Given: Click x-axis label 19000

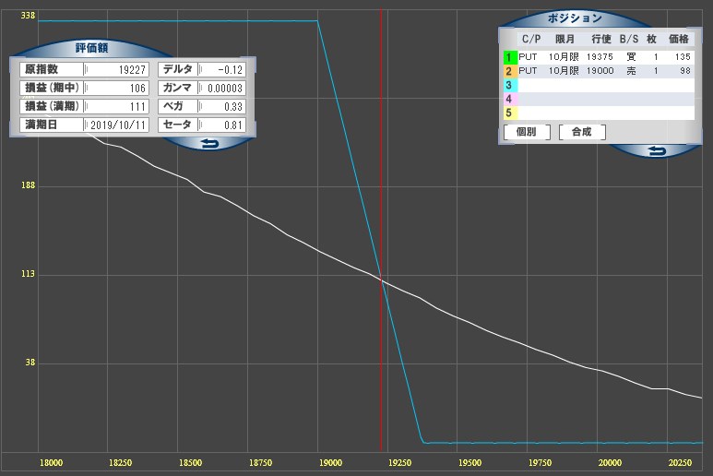Looking at the screenshot, I should point(330,463).
